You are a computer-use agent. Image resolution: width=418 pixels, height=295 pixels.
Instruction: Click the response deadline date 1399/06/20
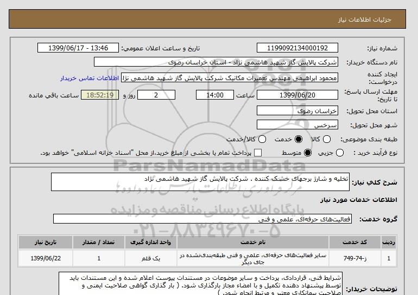pyautogui.click(x=297, y=95)
